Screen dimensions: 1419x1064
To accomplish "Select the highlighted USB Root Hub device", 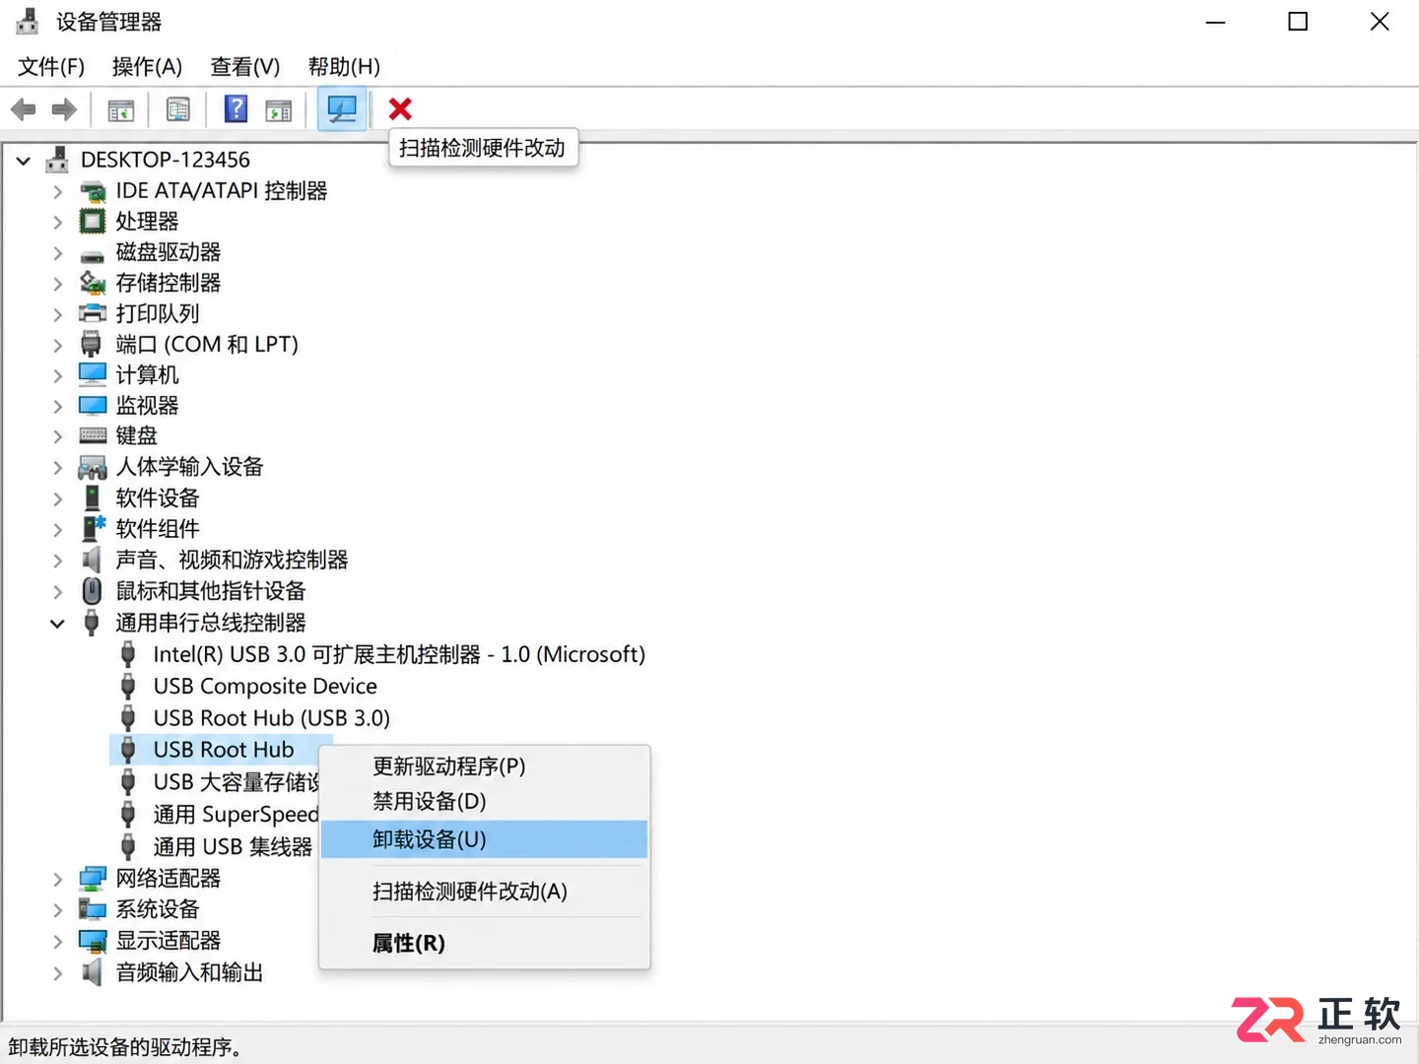I will (x=224, y=750).
